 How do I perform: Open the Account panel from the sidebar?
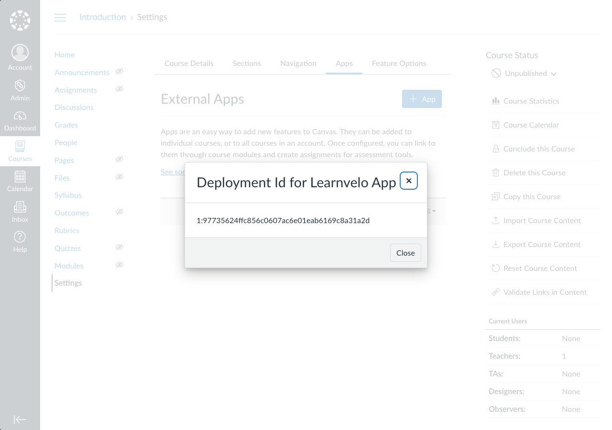tap(20, 53)
